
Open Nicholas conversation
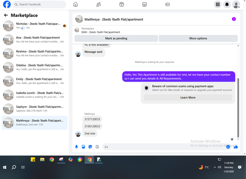tap(34, 26)
